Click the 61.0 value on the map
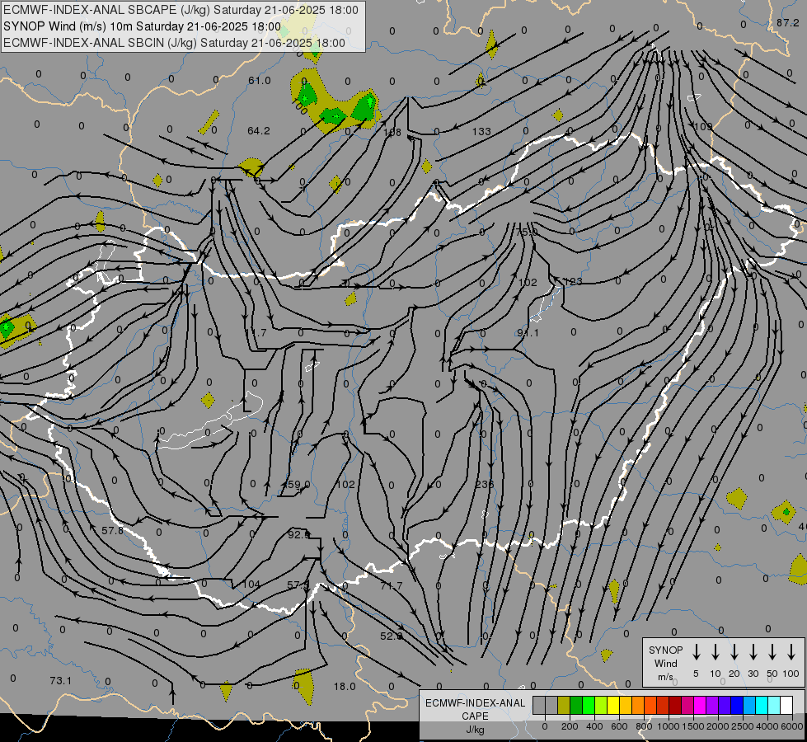Image resolution: width=807 pixels, height=742 pixels. click(x=260, y=80)
